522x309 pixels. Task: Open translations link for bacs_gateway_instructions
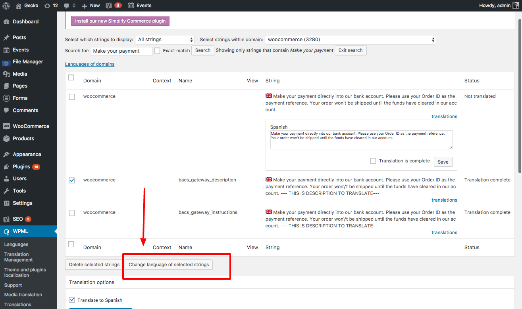pos(445,233)
